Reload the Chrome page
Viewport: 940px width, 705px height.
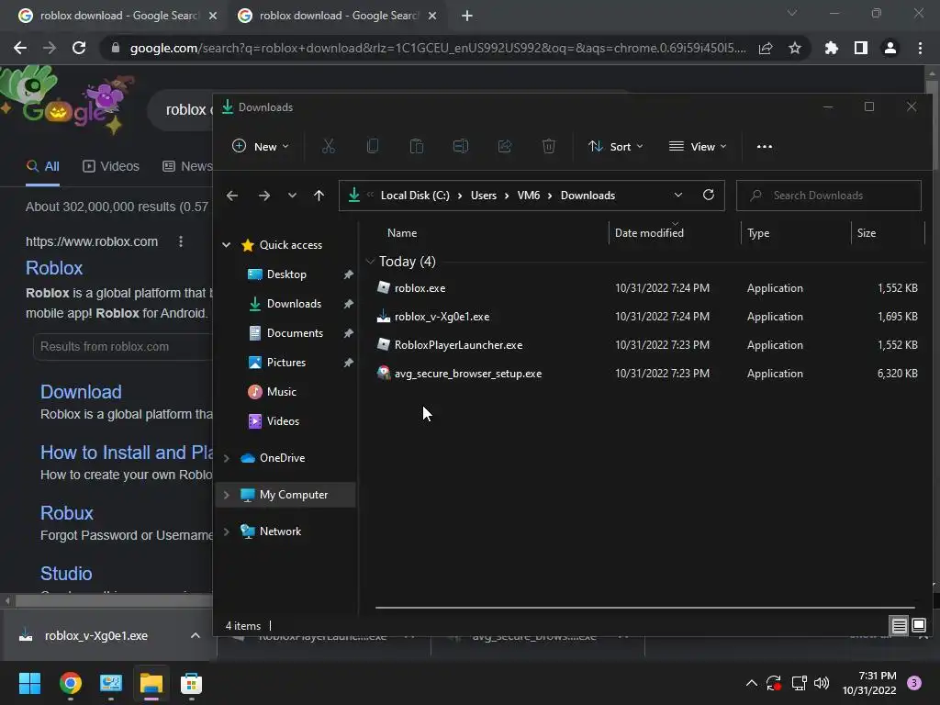pos(79,48)
